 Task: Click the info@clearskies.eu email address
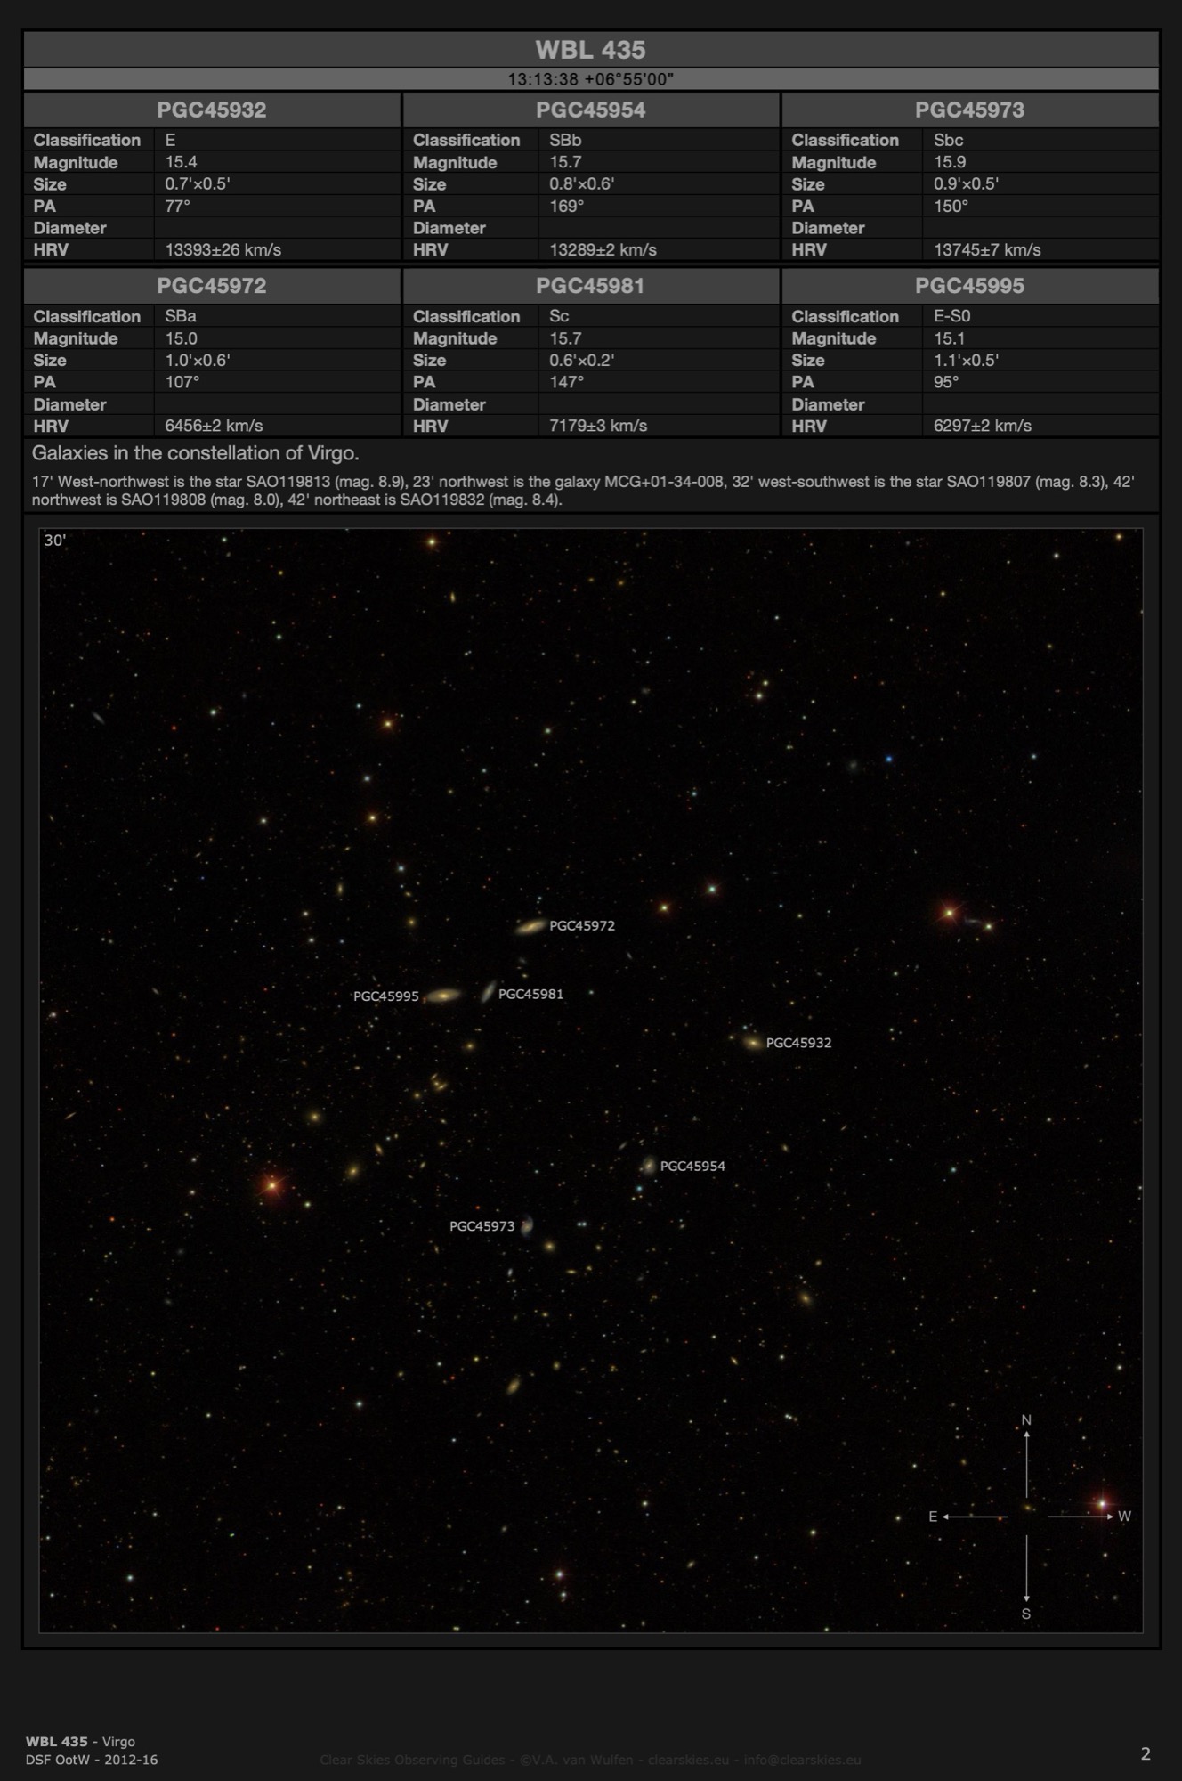coord(802,1760)
